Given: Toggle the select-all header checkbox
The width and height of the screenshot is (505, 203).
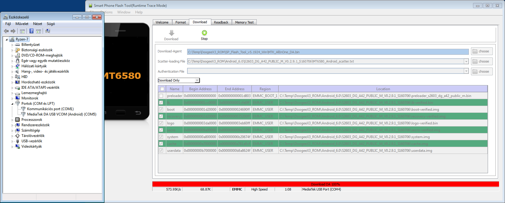Looking at the screenshot, I should 162,89.
